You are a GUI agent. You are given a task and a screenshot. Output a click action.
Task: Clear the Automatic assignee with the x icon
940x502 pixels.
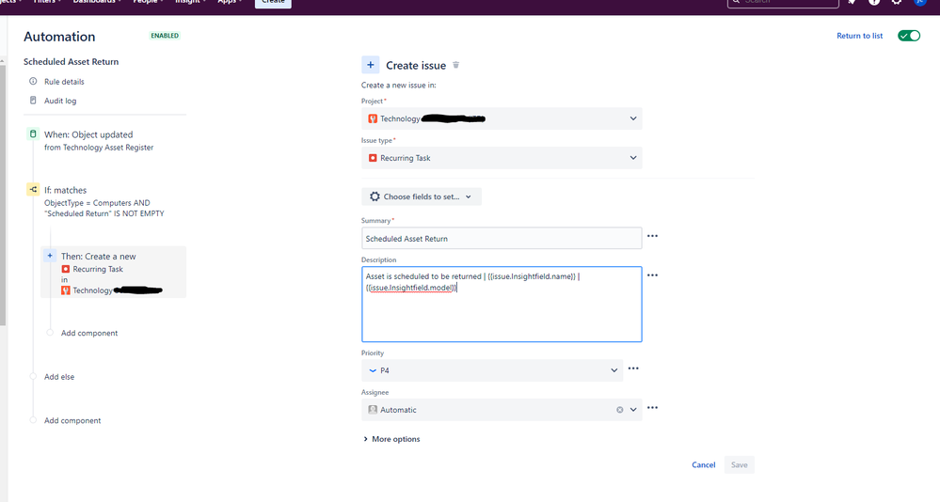(620, 410)
